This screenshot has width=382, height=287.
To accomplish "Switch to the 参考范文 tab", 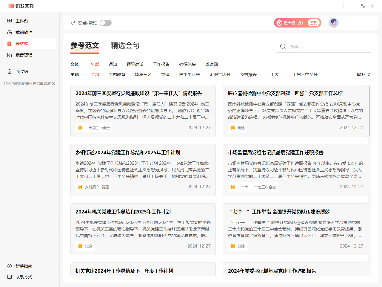I will click(85, 45).
